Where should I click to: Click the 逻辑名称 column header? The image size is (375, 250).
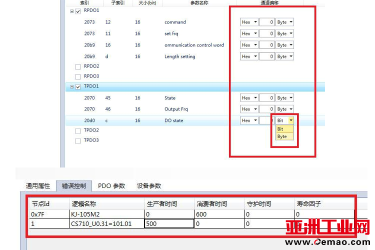point(106,204)
